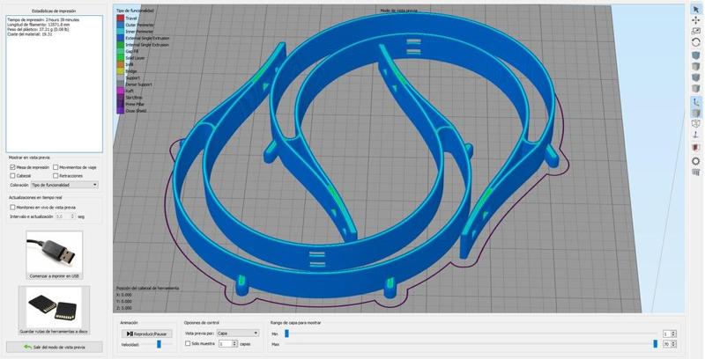705x359 pixels.
Task: Switch to the side cube view
Action: coord(695,89)
